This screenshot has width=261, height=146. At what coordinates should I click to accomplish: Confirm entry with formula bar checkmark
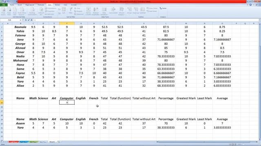pyautogui.click(x=29, y=20)
